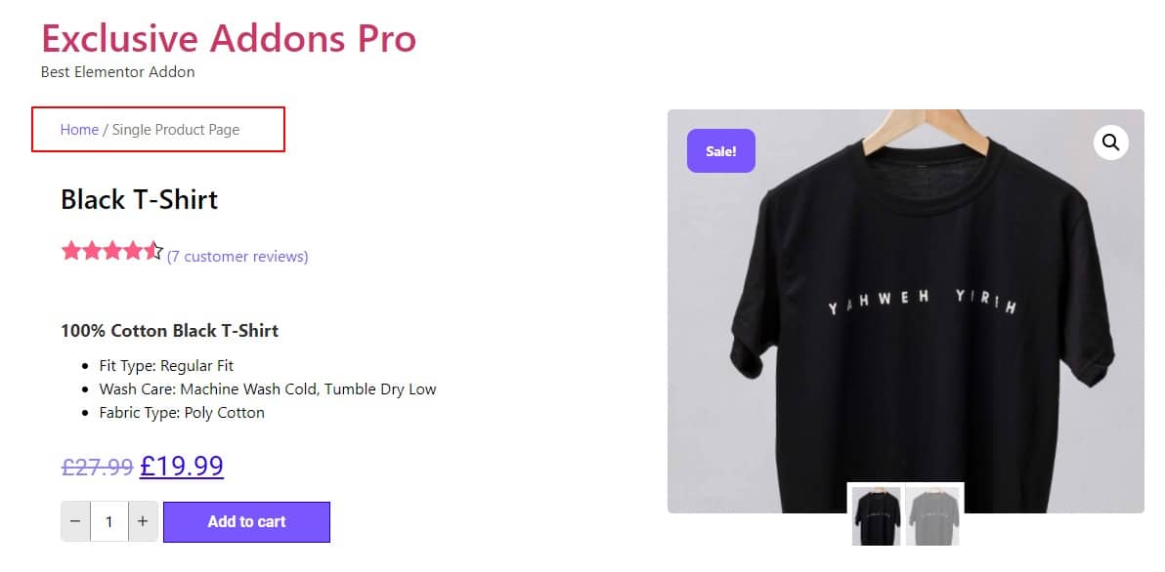This screenshot has height=572, width=1165.
Task: Click the Single Product Page breadcrumb text
Action: pyautogui.click(x=176, y=130)
